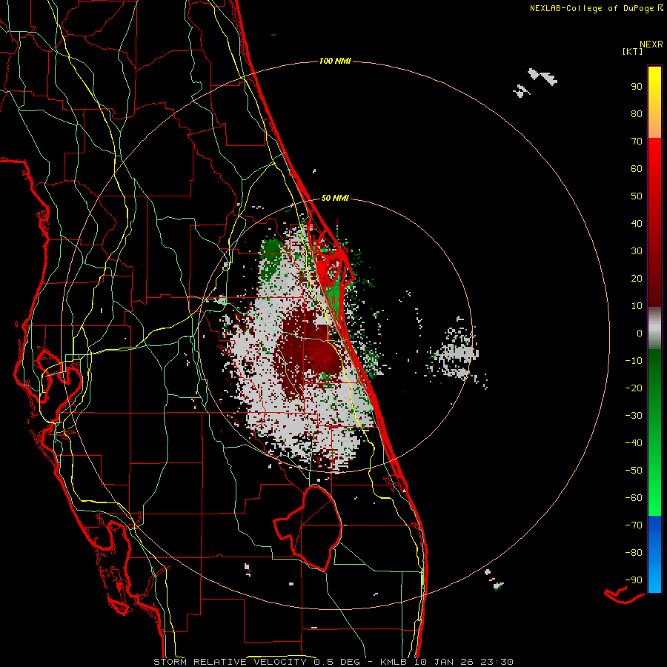Click the -10 value on the velocity scale
The width and height of the screenshot is (667, 667).
click(x=634, y=361)
